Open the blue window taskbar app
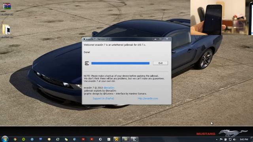 [x=40, y=139]
